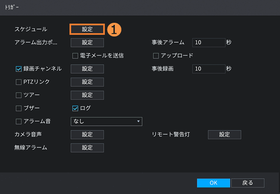Image resolution: width=280 pixels, height=194 pixels.
Task: Click the リモート警告灯 設定 button
Action: coord(224,134)
